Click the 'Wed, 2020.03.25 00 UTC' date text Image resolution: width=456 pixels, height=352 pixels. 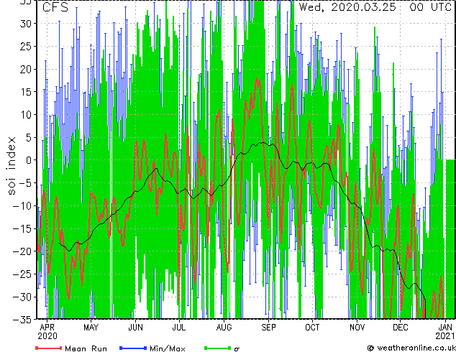click(375, 7)
